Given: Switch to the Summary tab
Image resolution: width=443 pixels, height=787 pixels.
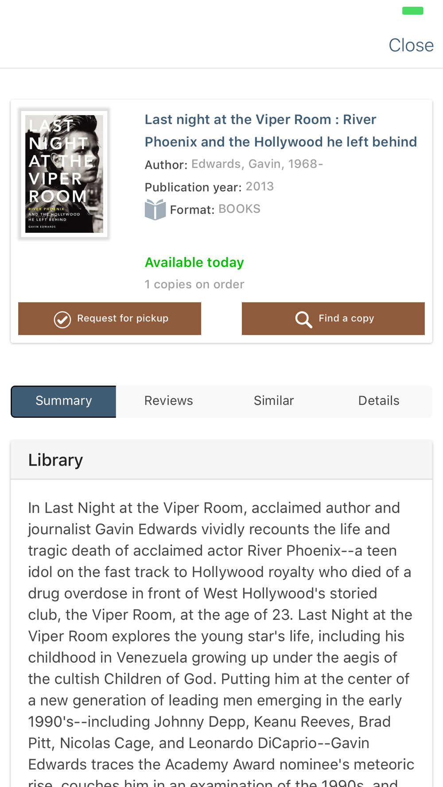Looking at the screenshot, I should pyautogui.click(x=64, y=401).
